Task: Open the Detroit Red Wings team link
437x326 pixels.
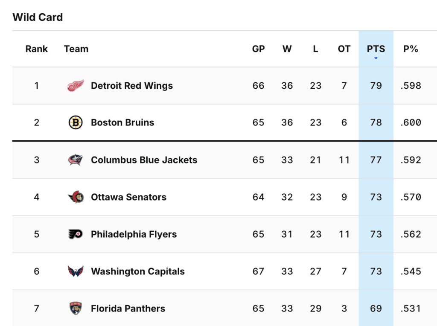Action: tap(131, 86)
